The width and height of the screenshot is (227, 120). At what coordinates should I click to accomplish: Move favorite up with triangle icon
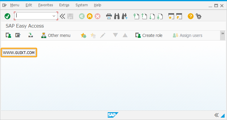click(125, 35)
